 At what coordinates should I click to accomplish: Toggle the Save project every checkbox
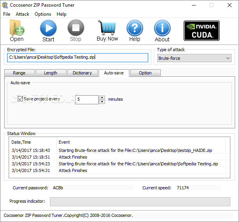(20, 99)
